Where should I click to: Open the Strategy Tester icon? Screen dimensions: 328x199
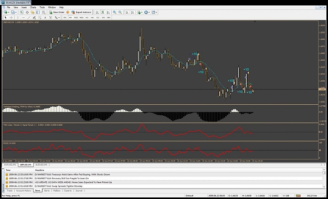[44, 13]
